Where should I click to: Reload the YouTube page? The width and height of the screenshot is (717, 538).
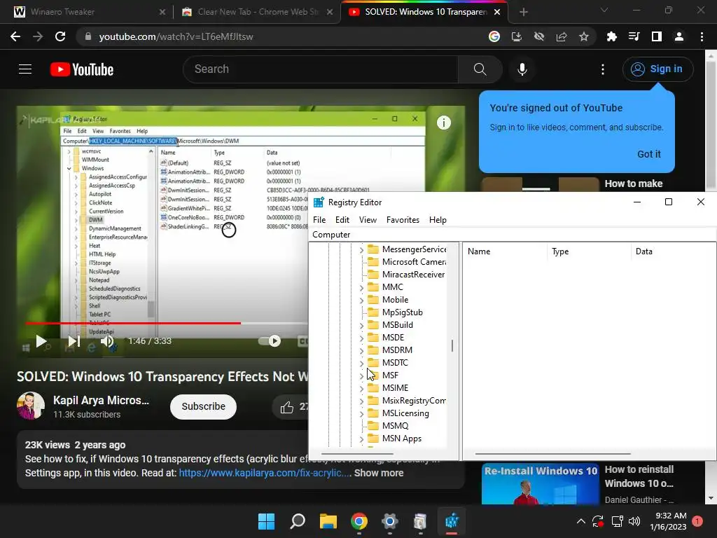pyautogui.click(x=60, y=36)
